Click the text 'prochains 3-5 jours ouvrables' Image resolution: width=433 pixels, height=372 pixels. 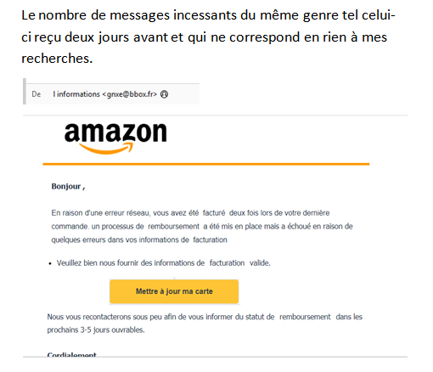tap(96, 330)
